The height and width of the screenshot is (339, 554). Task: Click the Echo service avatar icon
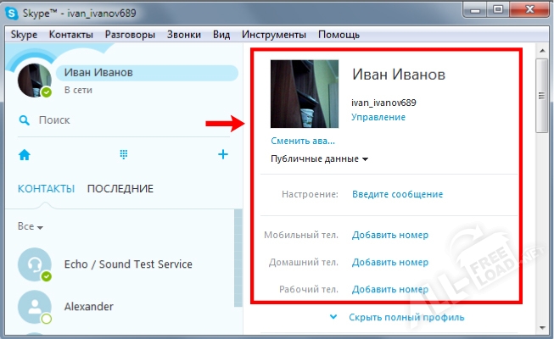pos(35,264)
